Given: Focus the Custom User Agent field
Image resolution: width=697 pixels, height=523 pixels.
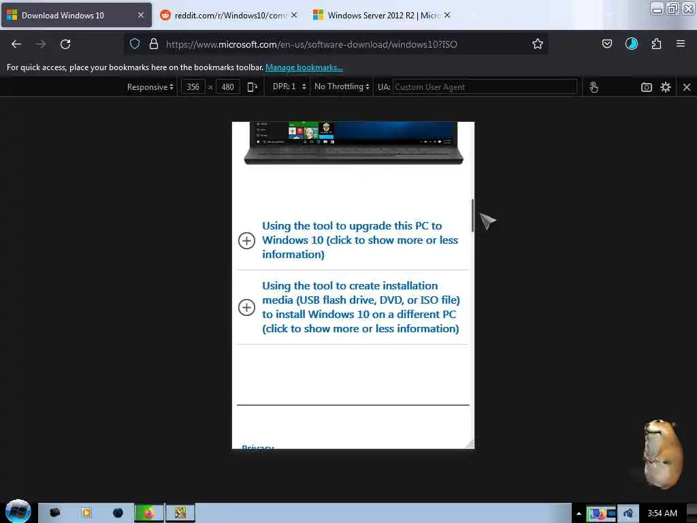Looking at the screenshot, I should [x=485, y=86].
